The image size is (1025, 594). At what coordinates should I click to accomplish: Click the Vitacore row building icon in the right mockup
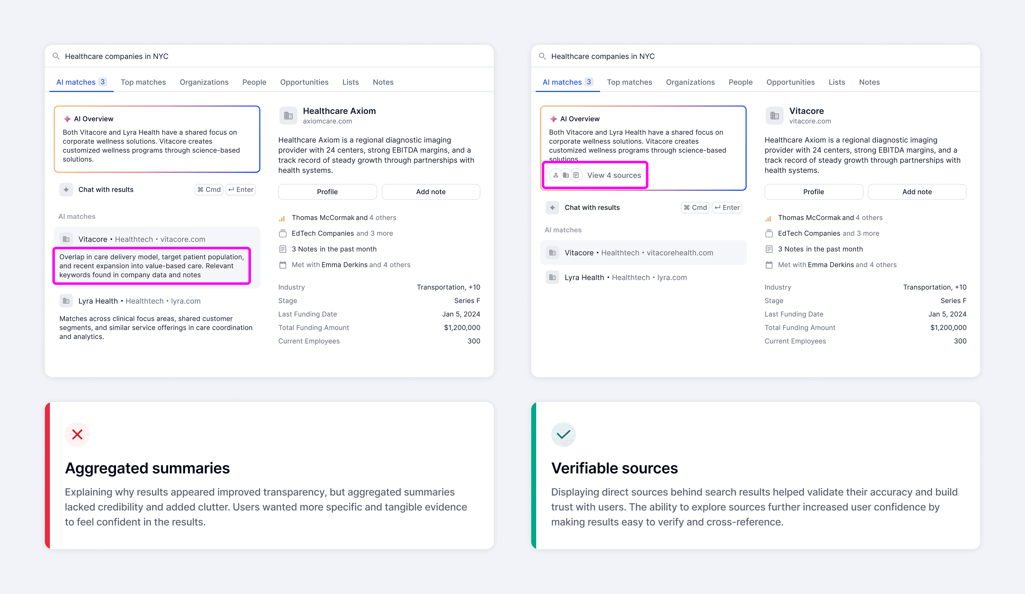[552, 252]
